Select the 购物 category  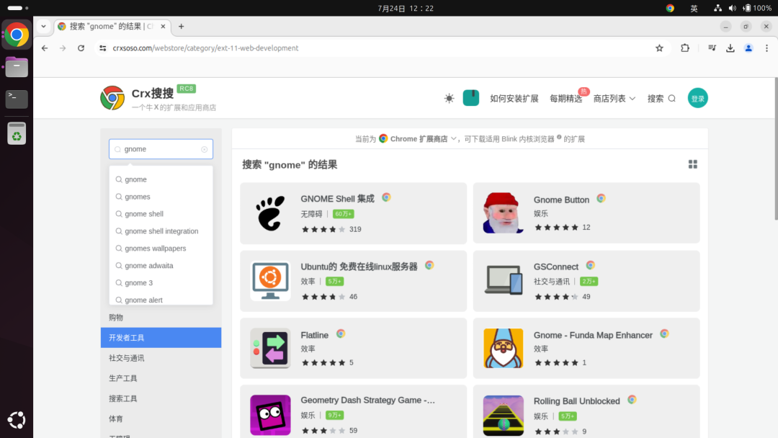[161, 318]
